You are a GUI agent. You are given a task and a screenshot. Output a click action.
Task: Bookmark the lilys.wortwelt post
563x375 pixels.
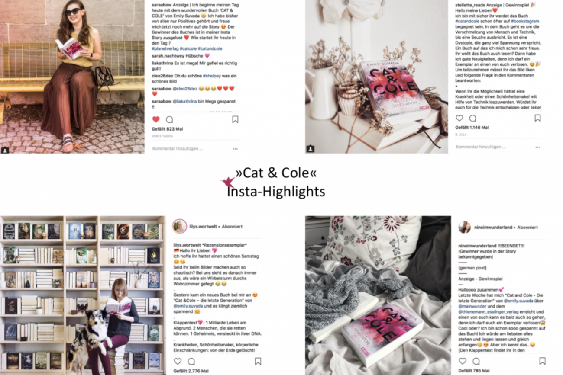click(258, 361)
